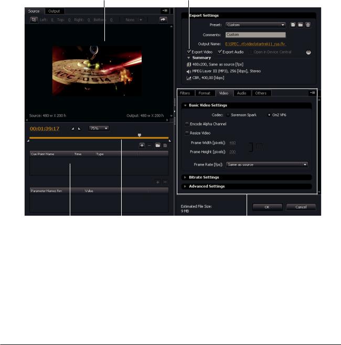
Task: Open the Frame Rate dropdown
Action: [267, 164]
